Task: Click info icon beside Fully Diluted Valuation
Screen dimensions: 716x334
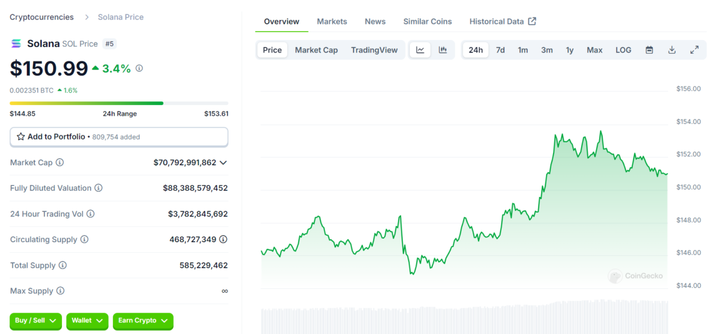Action: (98, 188)
